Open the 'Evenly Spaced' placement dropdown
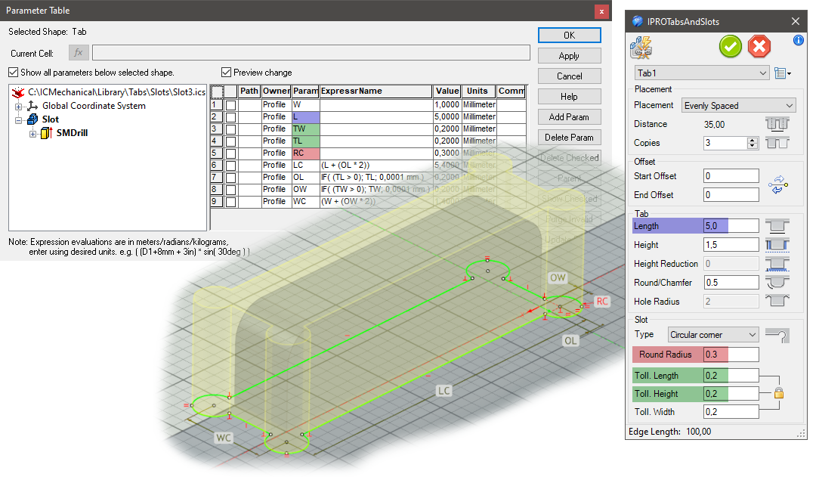819x477 pixels. pyautogui.click(x=738, y=105)
